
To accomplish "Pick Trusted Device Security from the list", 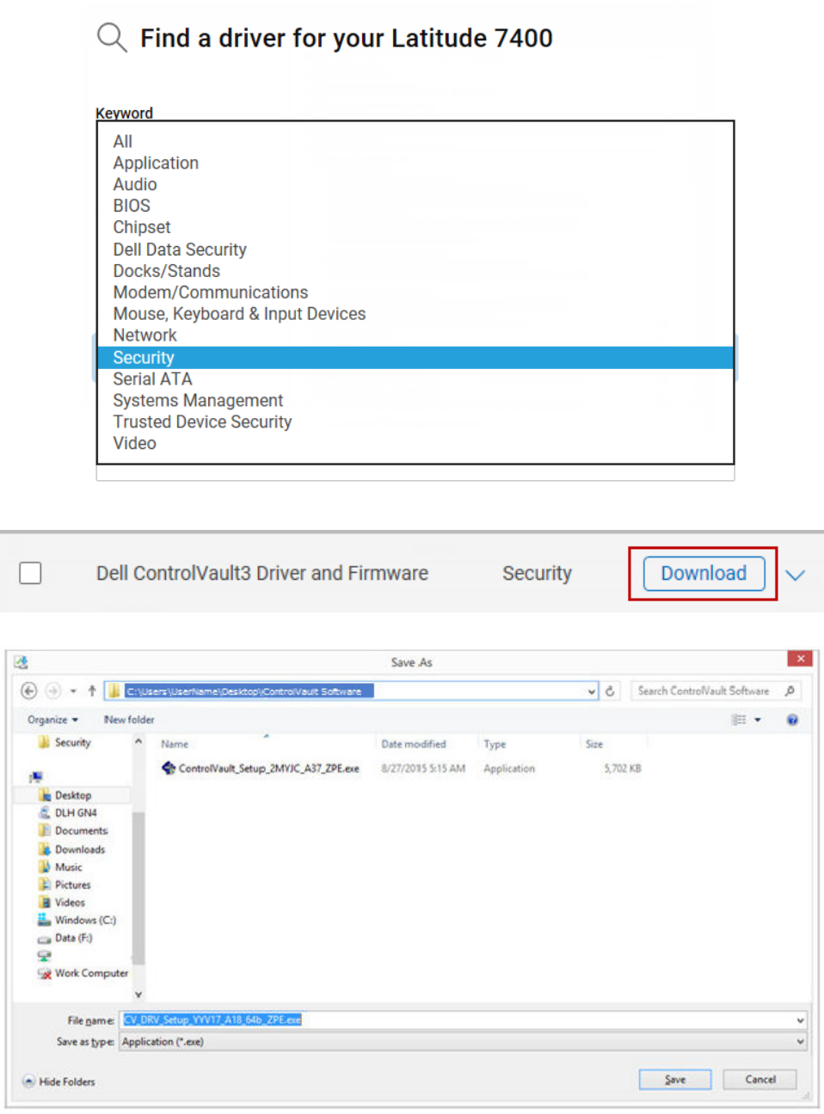I will (x=202, y=422).
